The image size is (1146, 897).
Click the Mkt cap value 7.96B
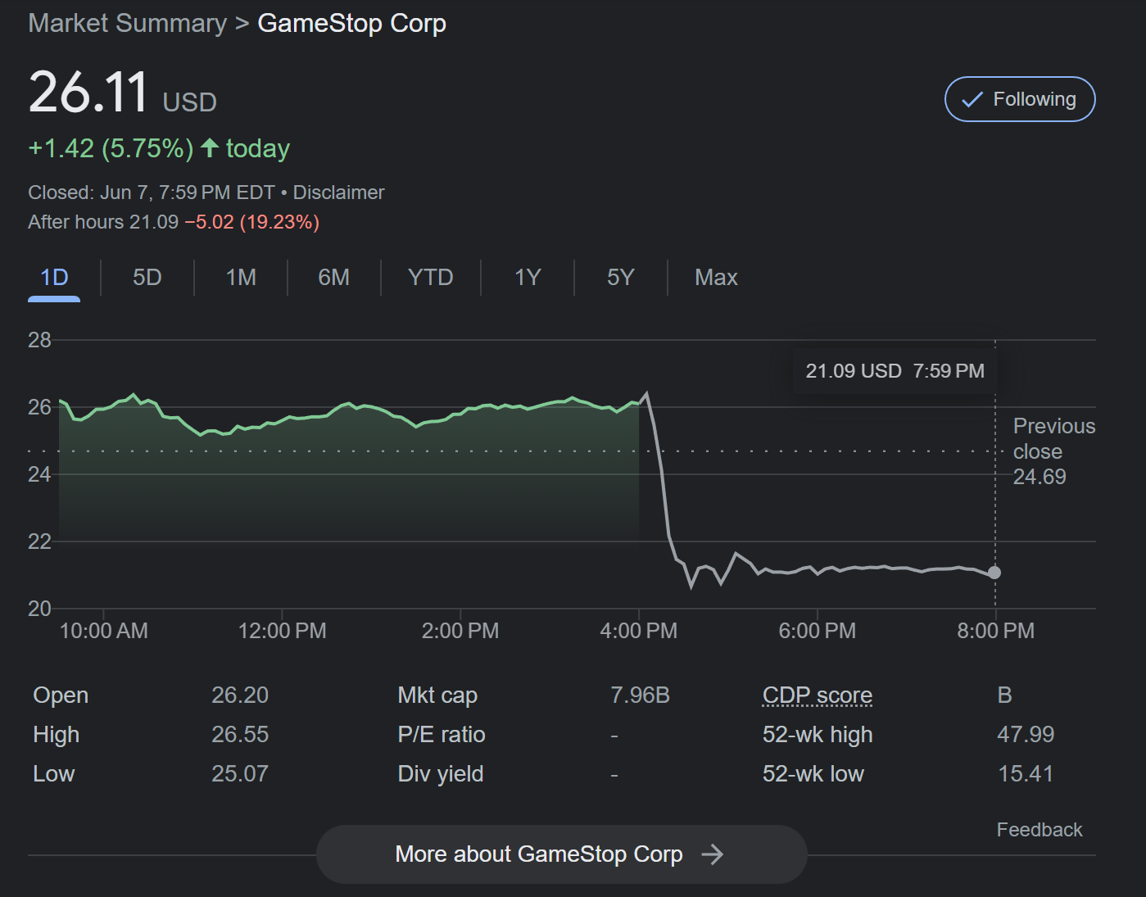click(x=640, y=695)
